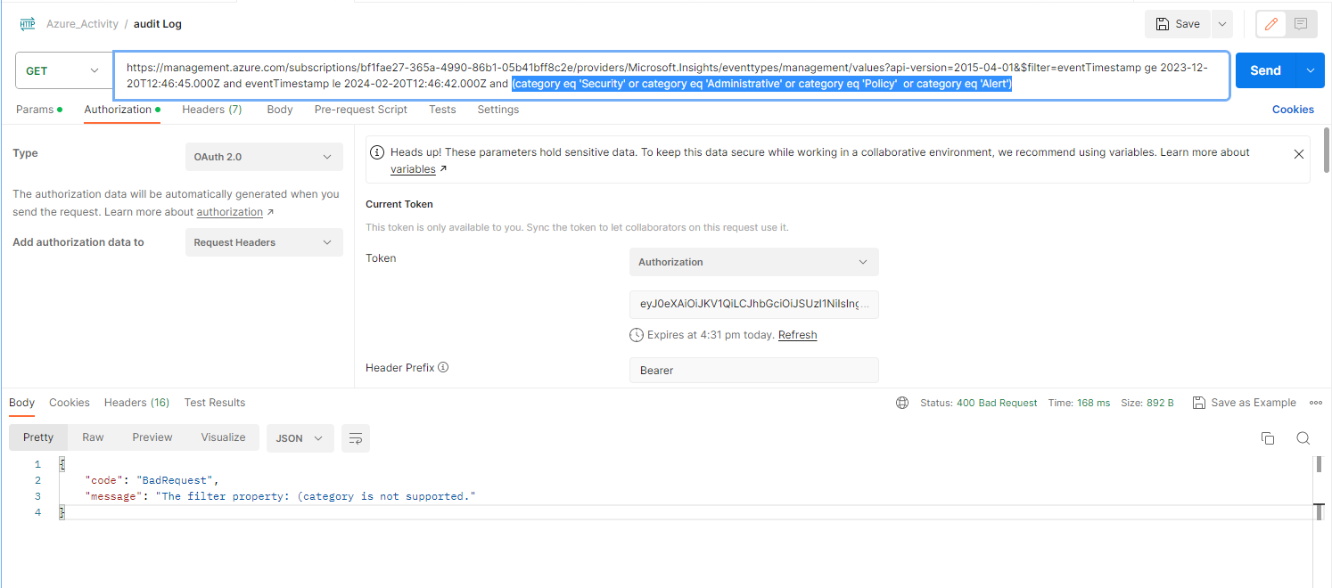Switch to Raw response view
Viewport: 1332px width, 588px height.
[x=93, y=437]
